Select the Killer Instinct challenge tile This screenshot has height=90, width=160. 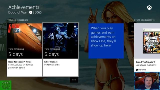pos(60,50)
